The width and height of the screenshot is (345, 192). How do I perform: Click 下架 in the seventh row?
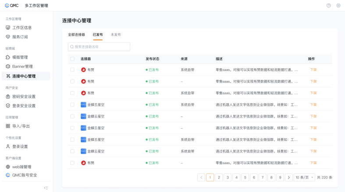(313, 140)
